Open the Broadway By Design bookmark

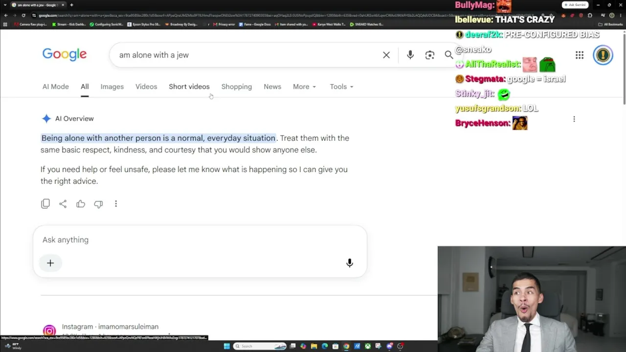181,24
